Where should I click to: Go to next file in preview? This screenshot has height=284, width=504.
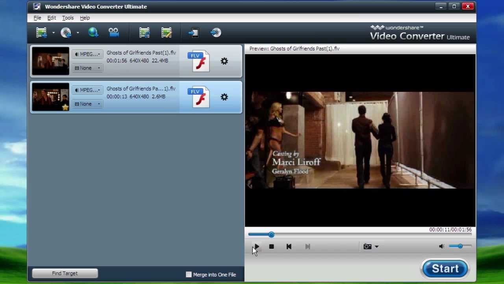click(308, 247)
